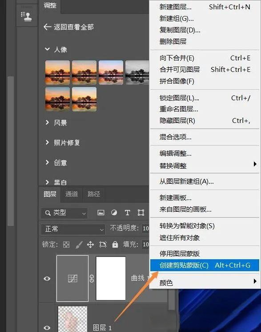Select the black-and-white 人像 preset thumbnail
This screenshot has width=261, height=332.
137,73
